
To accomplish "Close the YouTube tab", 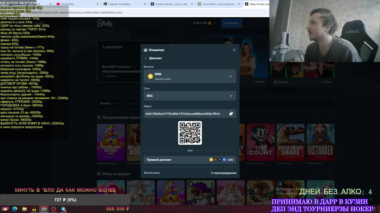I will coord(98,4).
